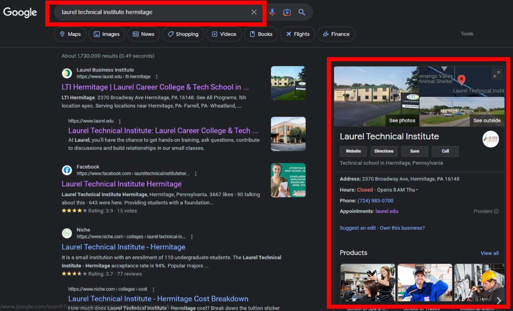Switch to the Flights tab
Image resolution: width=513 pixels, height=311 pixels.
pyautogui.click(x=298, y=34)
